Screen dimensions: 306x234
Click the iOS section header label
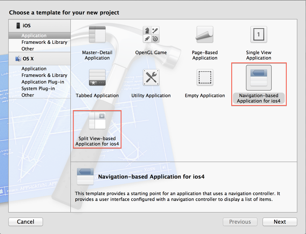pos(26,26)
